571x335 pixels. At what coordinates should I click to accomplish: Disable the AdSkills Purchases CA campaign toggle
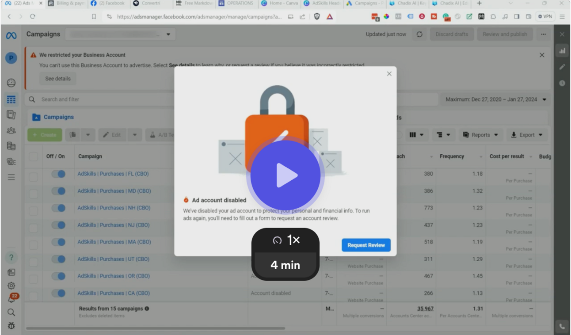coord(58,293)
